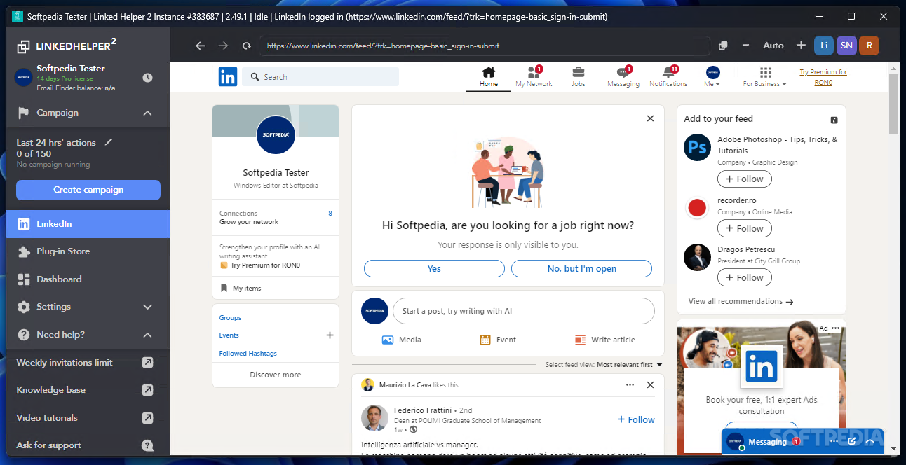The image size is (906, 465).
Task: Open LinkedIn Notifications
Action: coord(668,77)
